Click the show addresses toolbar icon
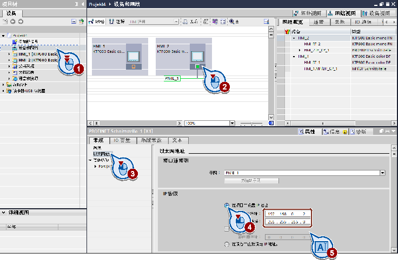This screenshot has height=260, width=398. [x=215, y=22]
